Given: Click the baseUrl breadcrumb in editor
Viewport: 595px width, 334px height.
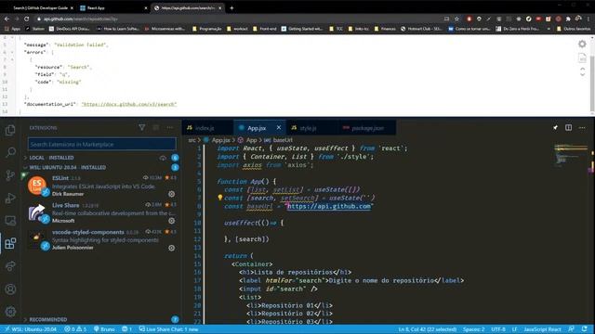Looking at the screenshot, I should [x=283, y=140].
